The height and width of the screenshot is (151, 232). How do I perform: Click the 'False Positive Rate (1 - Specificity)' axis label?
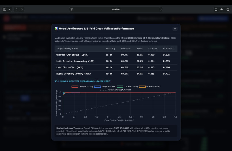pos(119,120)
